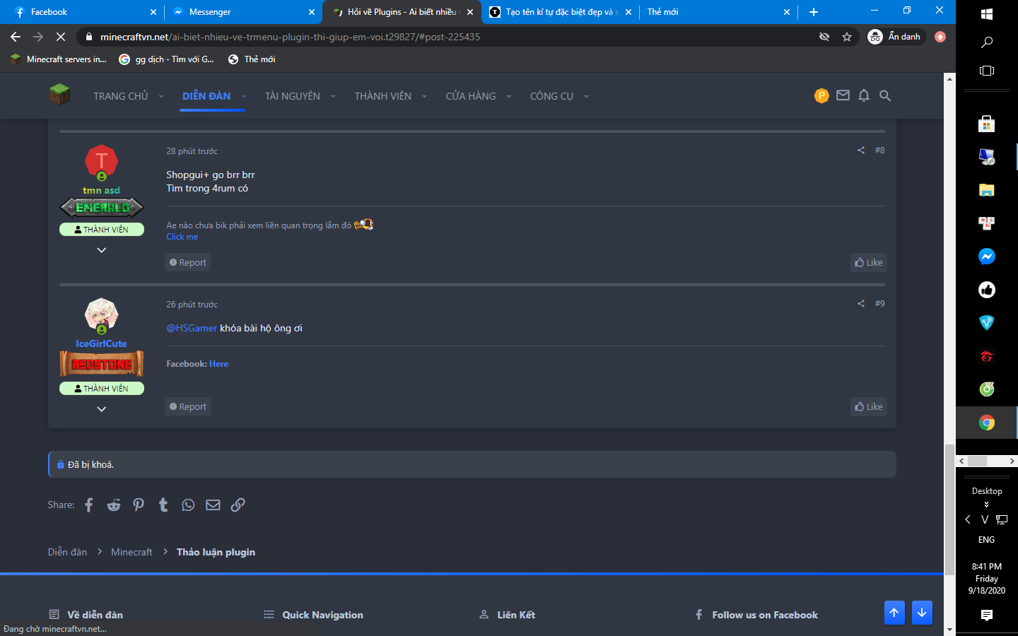1018x636 pixels.
Task: Share thread on Facebook icon
Action: point(89,505)
